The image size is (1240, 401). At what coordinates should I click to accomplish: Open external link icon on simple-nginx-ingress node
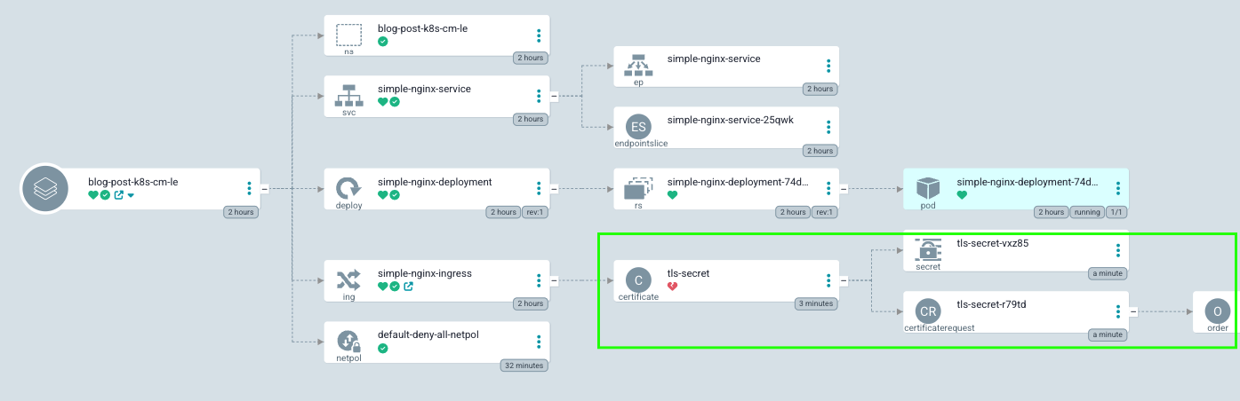tap(409, 287)
